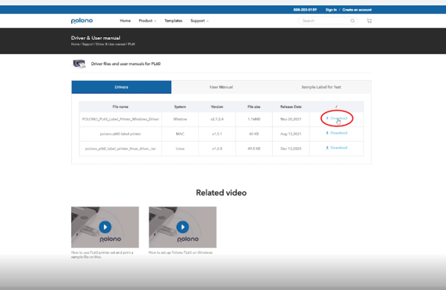Click the System column header

click(180, 107)
